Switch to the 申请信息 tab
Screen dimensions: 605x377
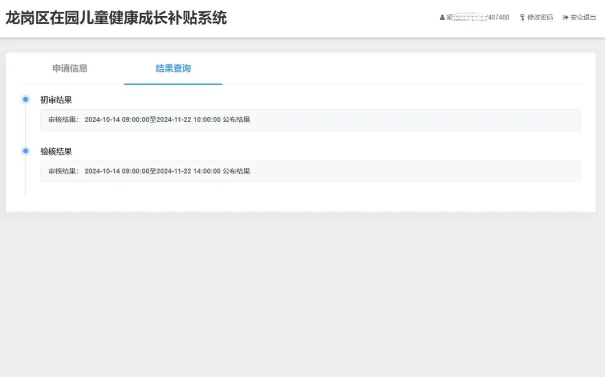tap(70, 68)
